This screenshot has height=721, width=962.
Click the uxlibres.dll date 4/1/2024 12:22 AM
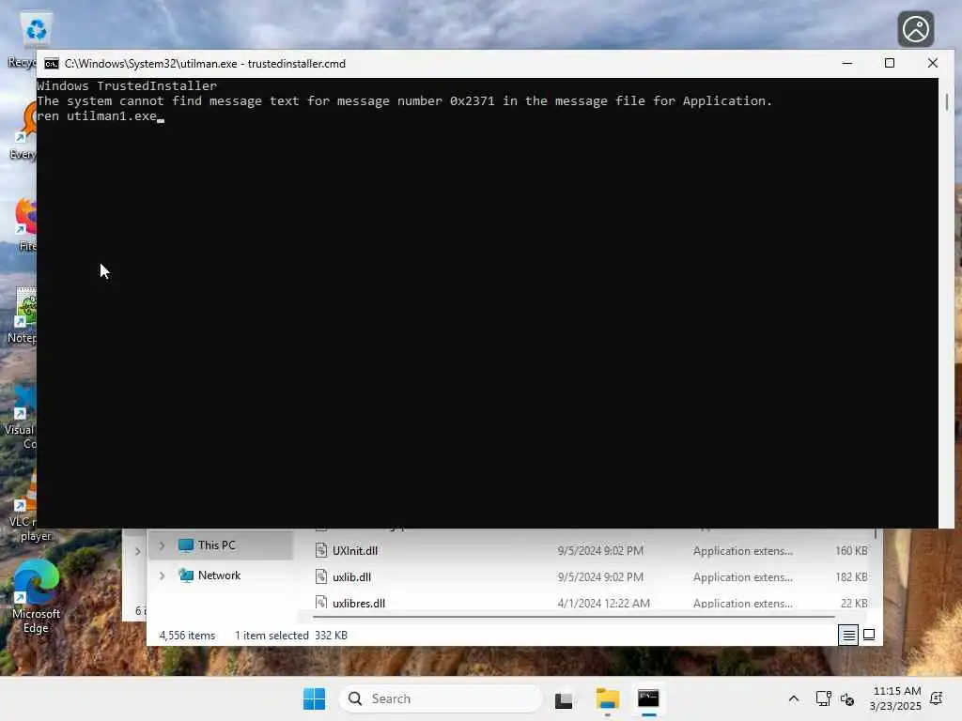pyautogui.click(x=603, y=604)
